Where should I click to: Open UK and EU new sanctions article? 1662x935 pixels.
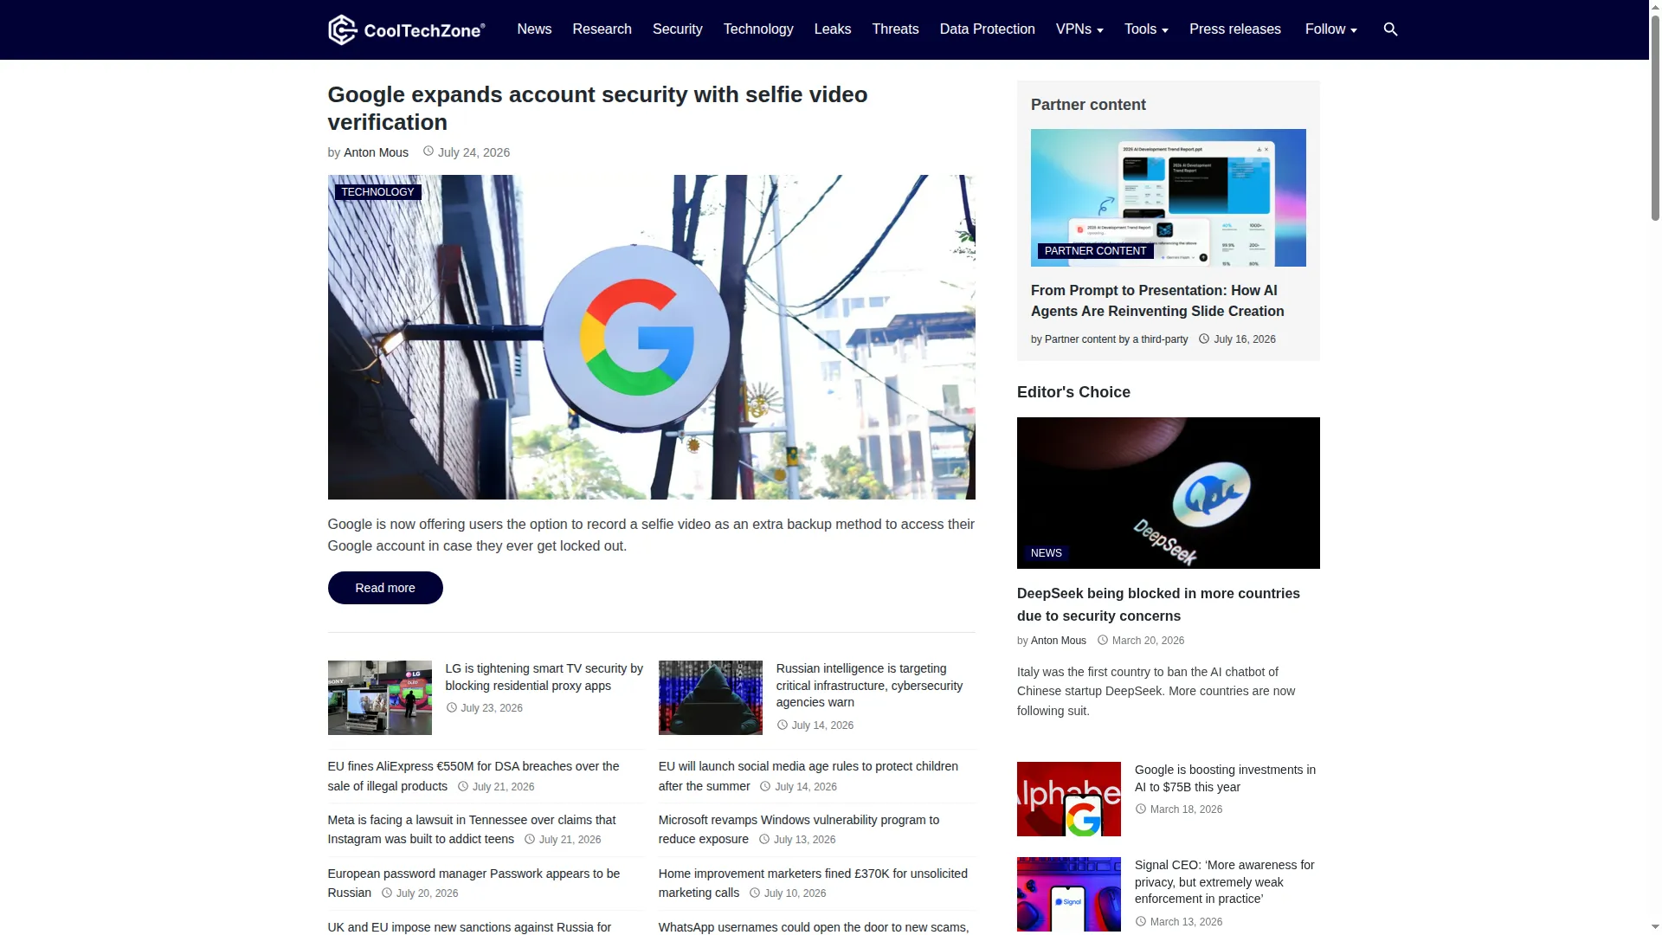tap(469, 927)
